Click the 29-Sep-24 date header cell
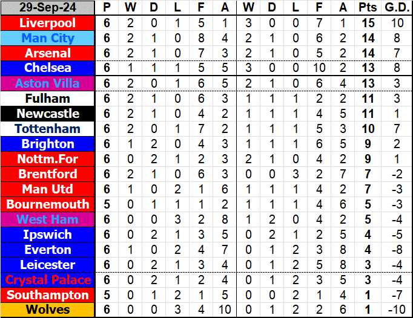Image resolution: width=413 pixels, height=318 pixels. click(x=48, y=8)
